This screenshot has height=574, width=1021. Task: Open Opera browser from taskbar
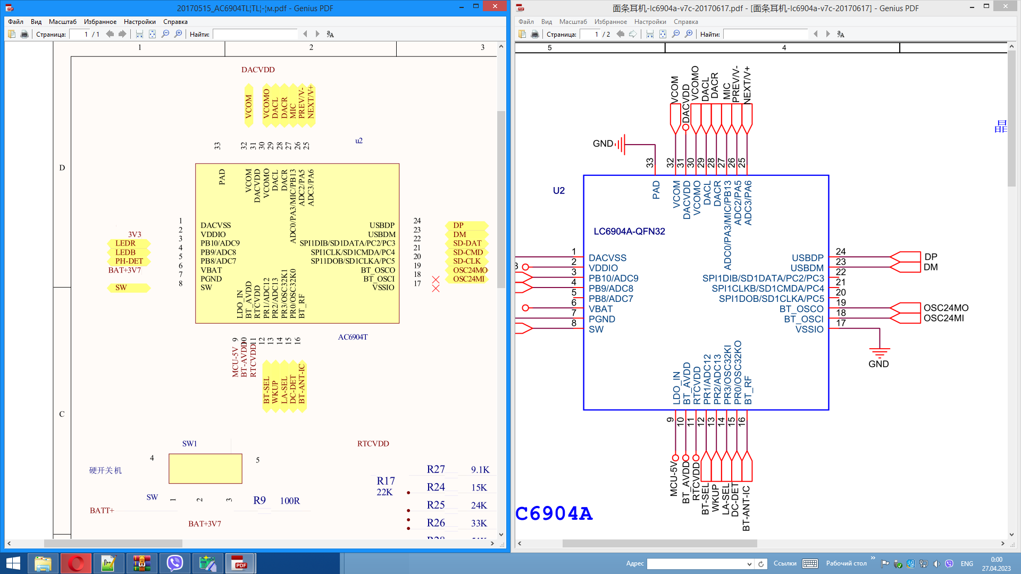point(76,563)
